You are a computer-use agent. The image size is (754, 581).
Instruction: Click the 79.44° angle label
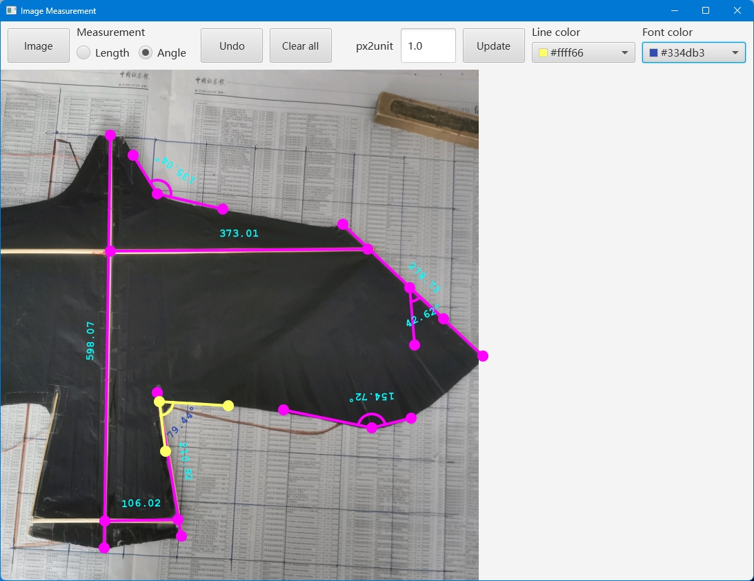point(180,422)
